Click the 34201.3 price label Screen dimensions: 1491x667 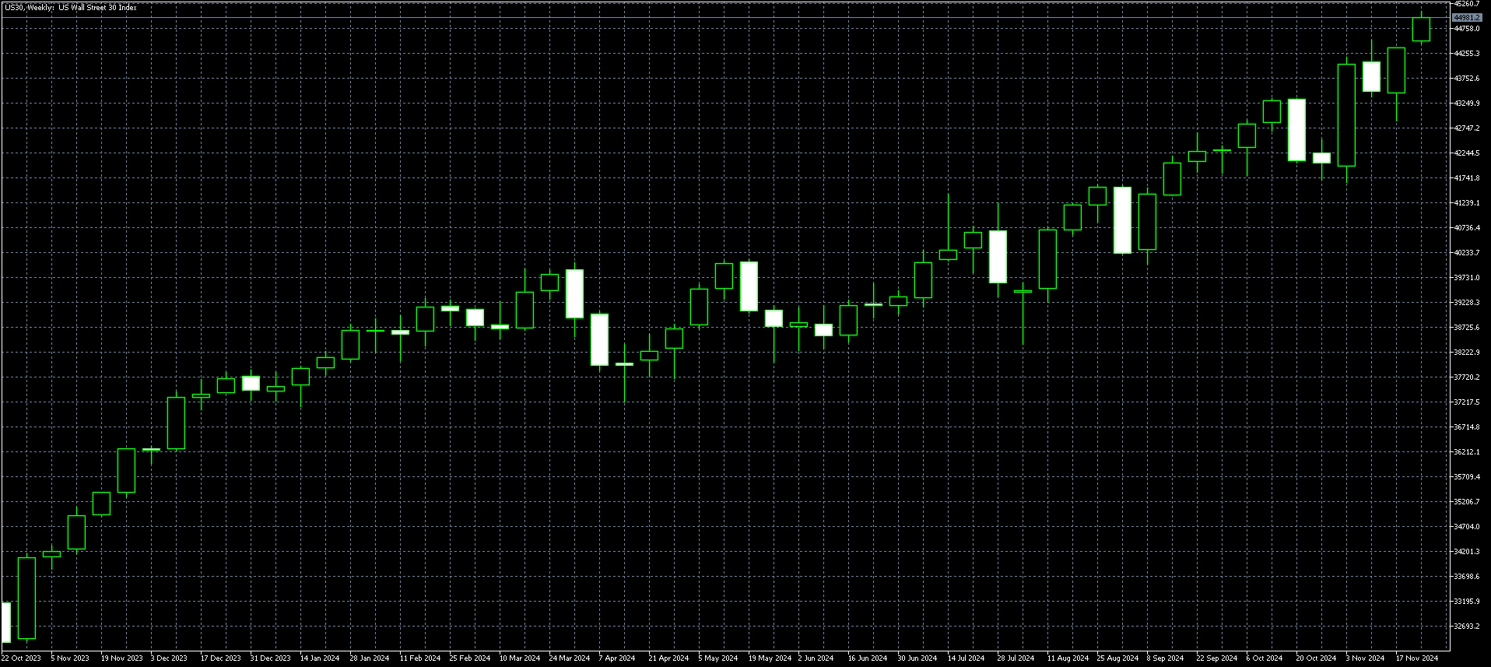(1467, 552)
